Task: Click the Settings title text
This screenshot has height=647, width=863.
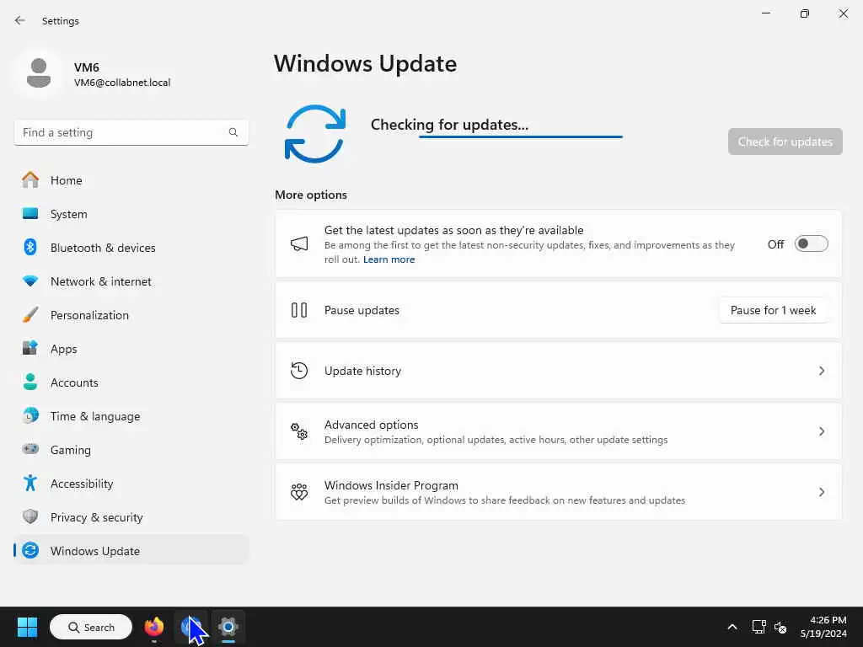Action: tap(61, 20)
